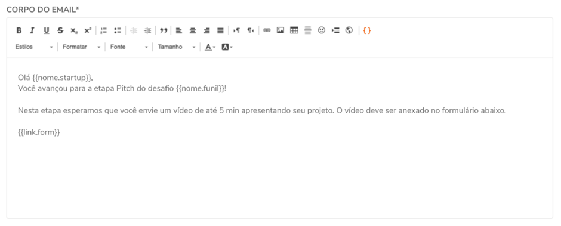Insert a hyperlink
Viewport: 561px width, 226px height.
pyautogui.click(x=267, y=31)
